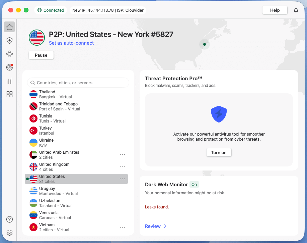Screen dimensions: 307x243
Task: Click the Venezuela flag icon
Action: coord(33,215)
